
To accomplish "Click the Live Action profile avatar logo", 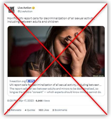I will coord(11,10).
